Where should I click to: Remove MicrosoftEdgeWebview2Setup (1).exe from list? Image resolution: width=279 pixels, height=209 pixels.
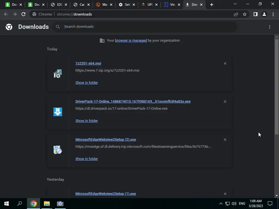tap(225, 194)
